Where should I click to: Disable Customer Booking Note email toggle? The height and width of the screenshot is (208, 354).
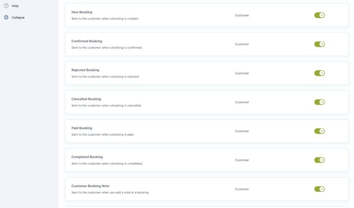pos(319,189)
